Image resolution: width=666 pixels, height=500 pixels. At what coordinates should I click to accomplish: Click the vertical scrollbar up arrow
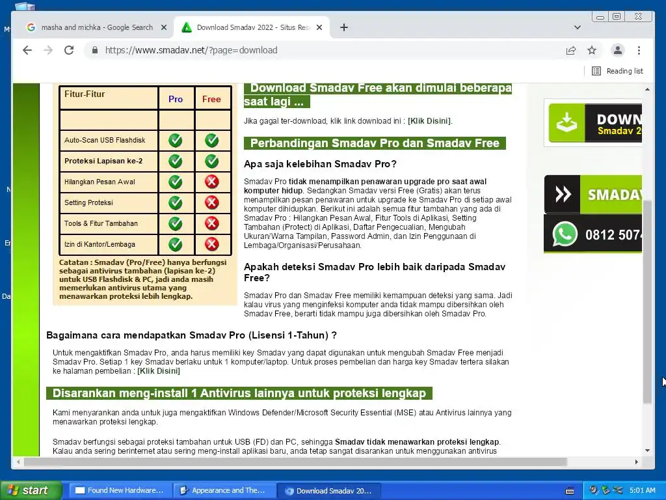coord(647,89)
